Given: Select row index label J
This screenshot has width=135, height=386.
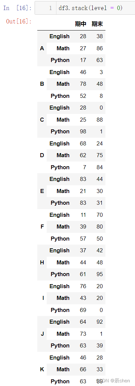Looking at the screenshot, I should (x=42, y=334).
